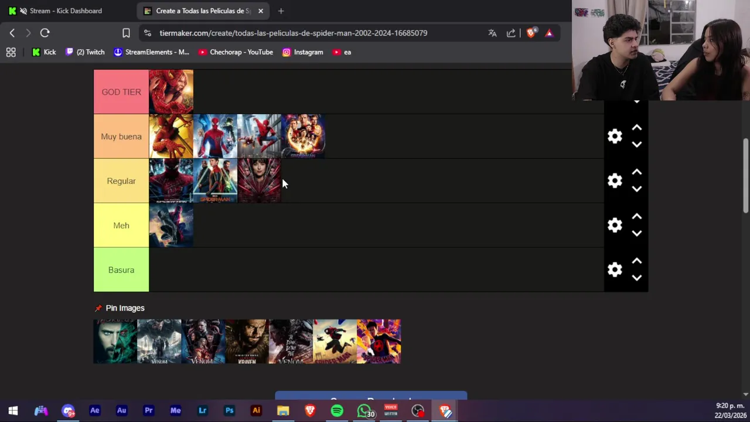Move the Meh row down
The width and height of the screenshot is (750, 422).
[x=637, y=233]
